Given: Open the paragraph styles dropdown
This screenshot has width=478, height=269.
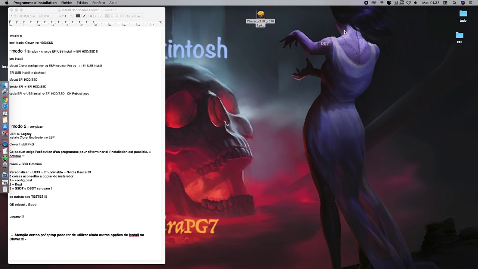Looking at the screenshot, I should coord(12,16).
